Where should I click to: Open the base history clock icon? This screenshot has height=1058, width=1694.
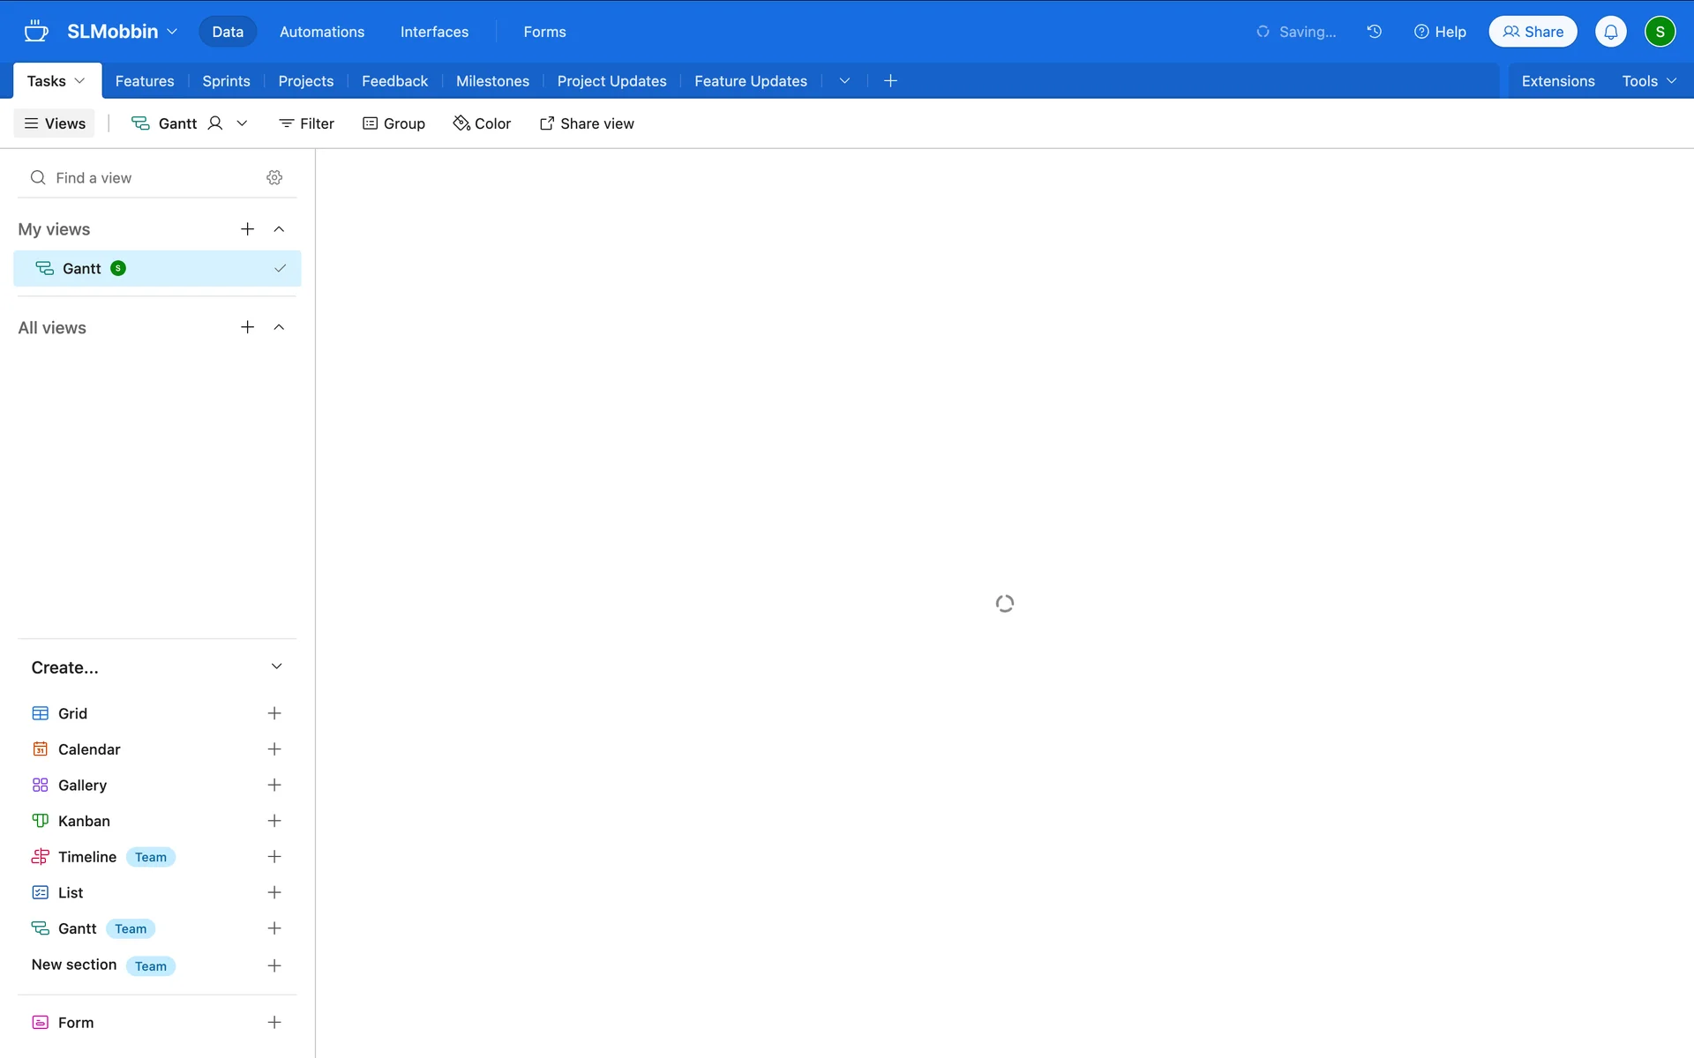(x=1374, y=32)
